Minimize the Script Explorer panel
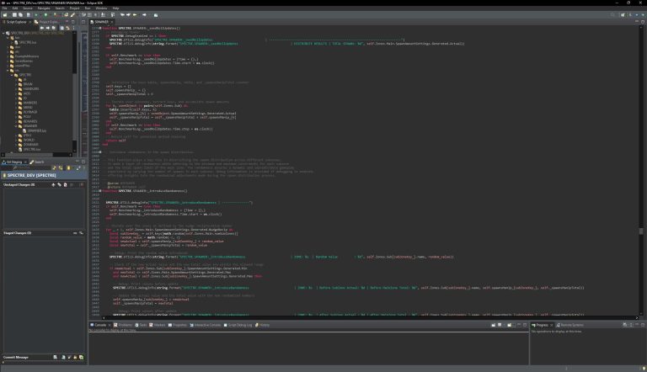This screenshot has height=372, width=647. coord(67,21)
